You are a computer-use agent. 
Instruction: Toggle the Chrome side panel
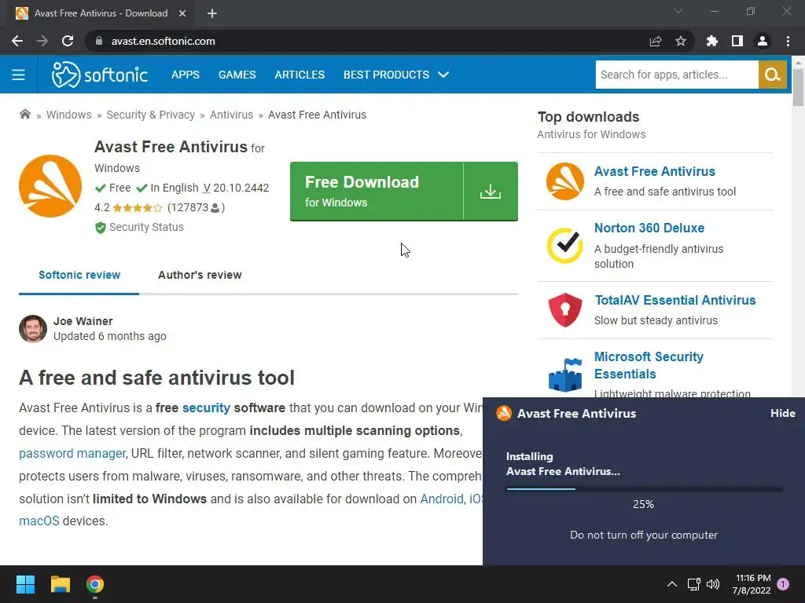point(737,41)
